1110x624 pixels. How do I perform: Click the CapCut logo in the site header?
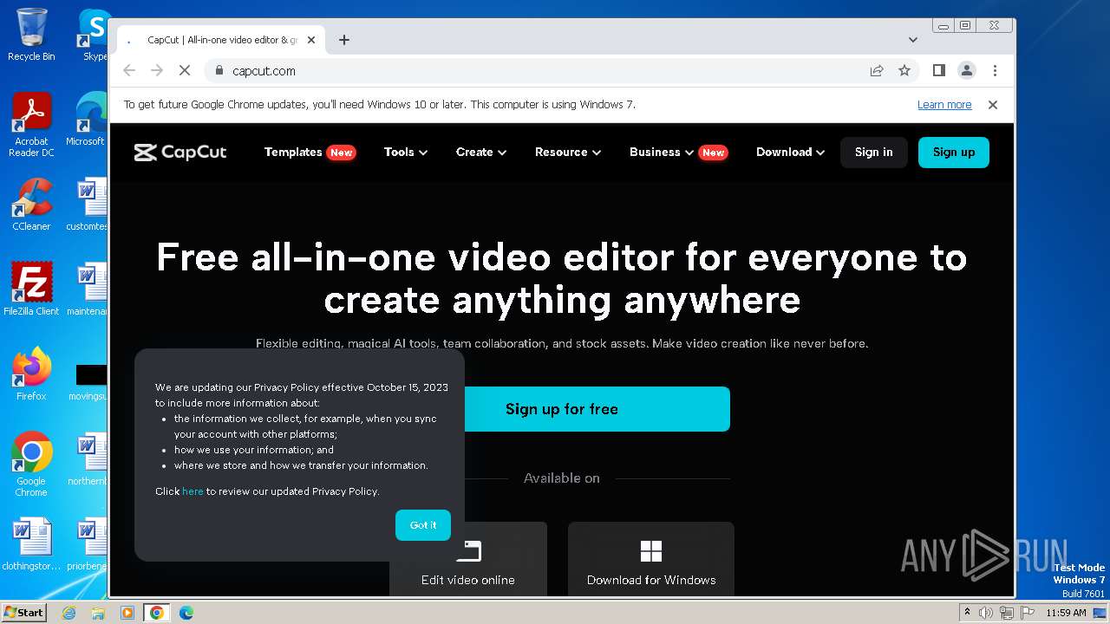(180, 153)
